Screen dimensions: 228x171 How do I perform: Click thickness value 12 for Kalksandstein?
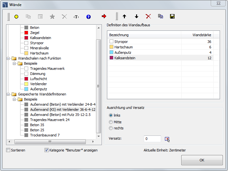click(209, 58)
